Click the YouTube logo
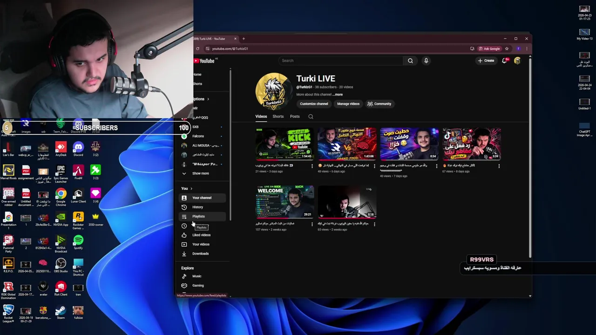This screenshot has height=335, width=596. [204, 61]
